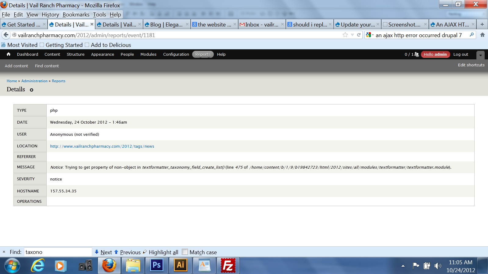Screen dimensions: 488x274
Task: Open the vailranchpharmacy tags/news location link
Action: click(102, 146)
